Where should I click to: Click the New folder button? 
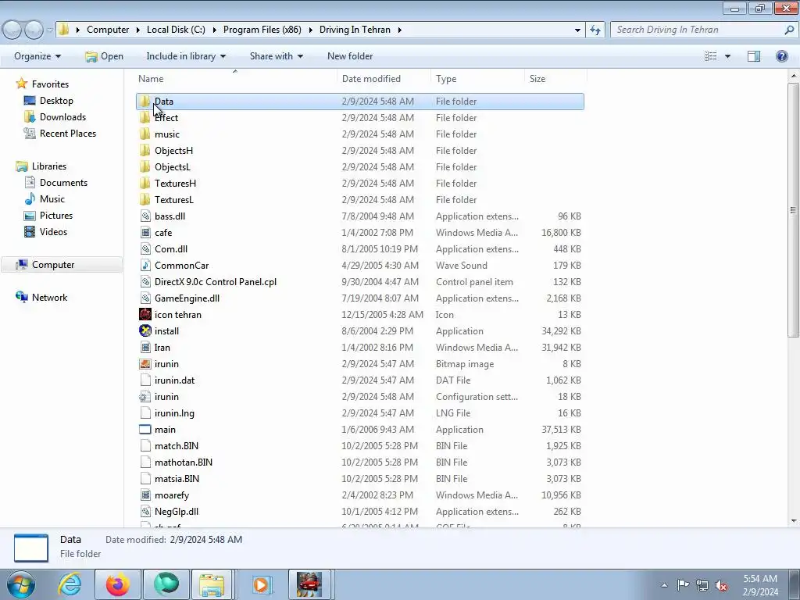(x=350, y=56)
